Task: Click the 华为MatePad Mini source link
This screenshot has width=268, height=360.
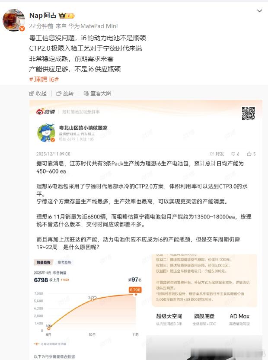Action: [x=93, y=26]
